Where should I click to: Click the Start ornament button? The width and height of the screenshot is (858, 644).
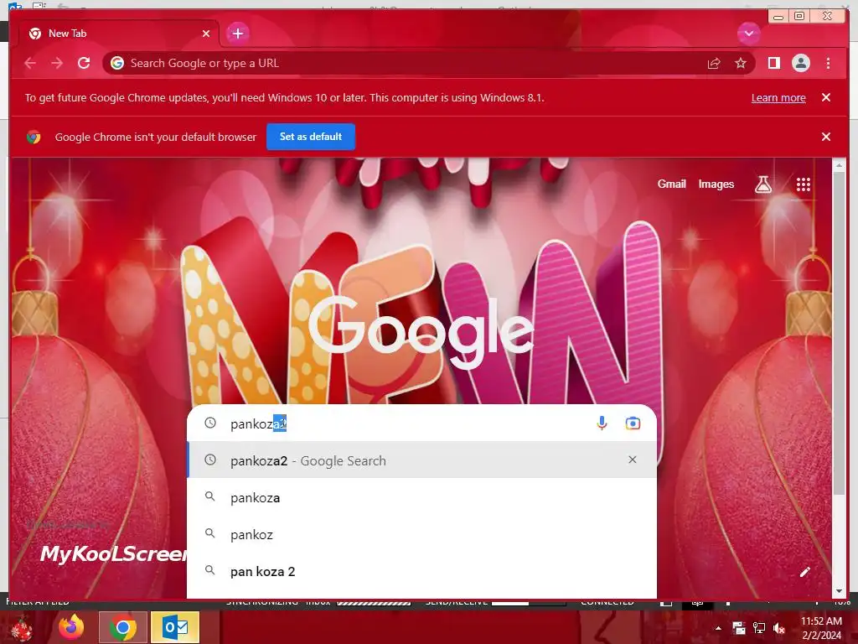pos(21,628)
